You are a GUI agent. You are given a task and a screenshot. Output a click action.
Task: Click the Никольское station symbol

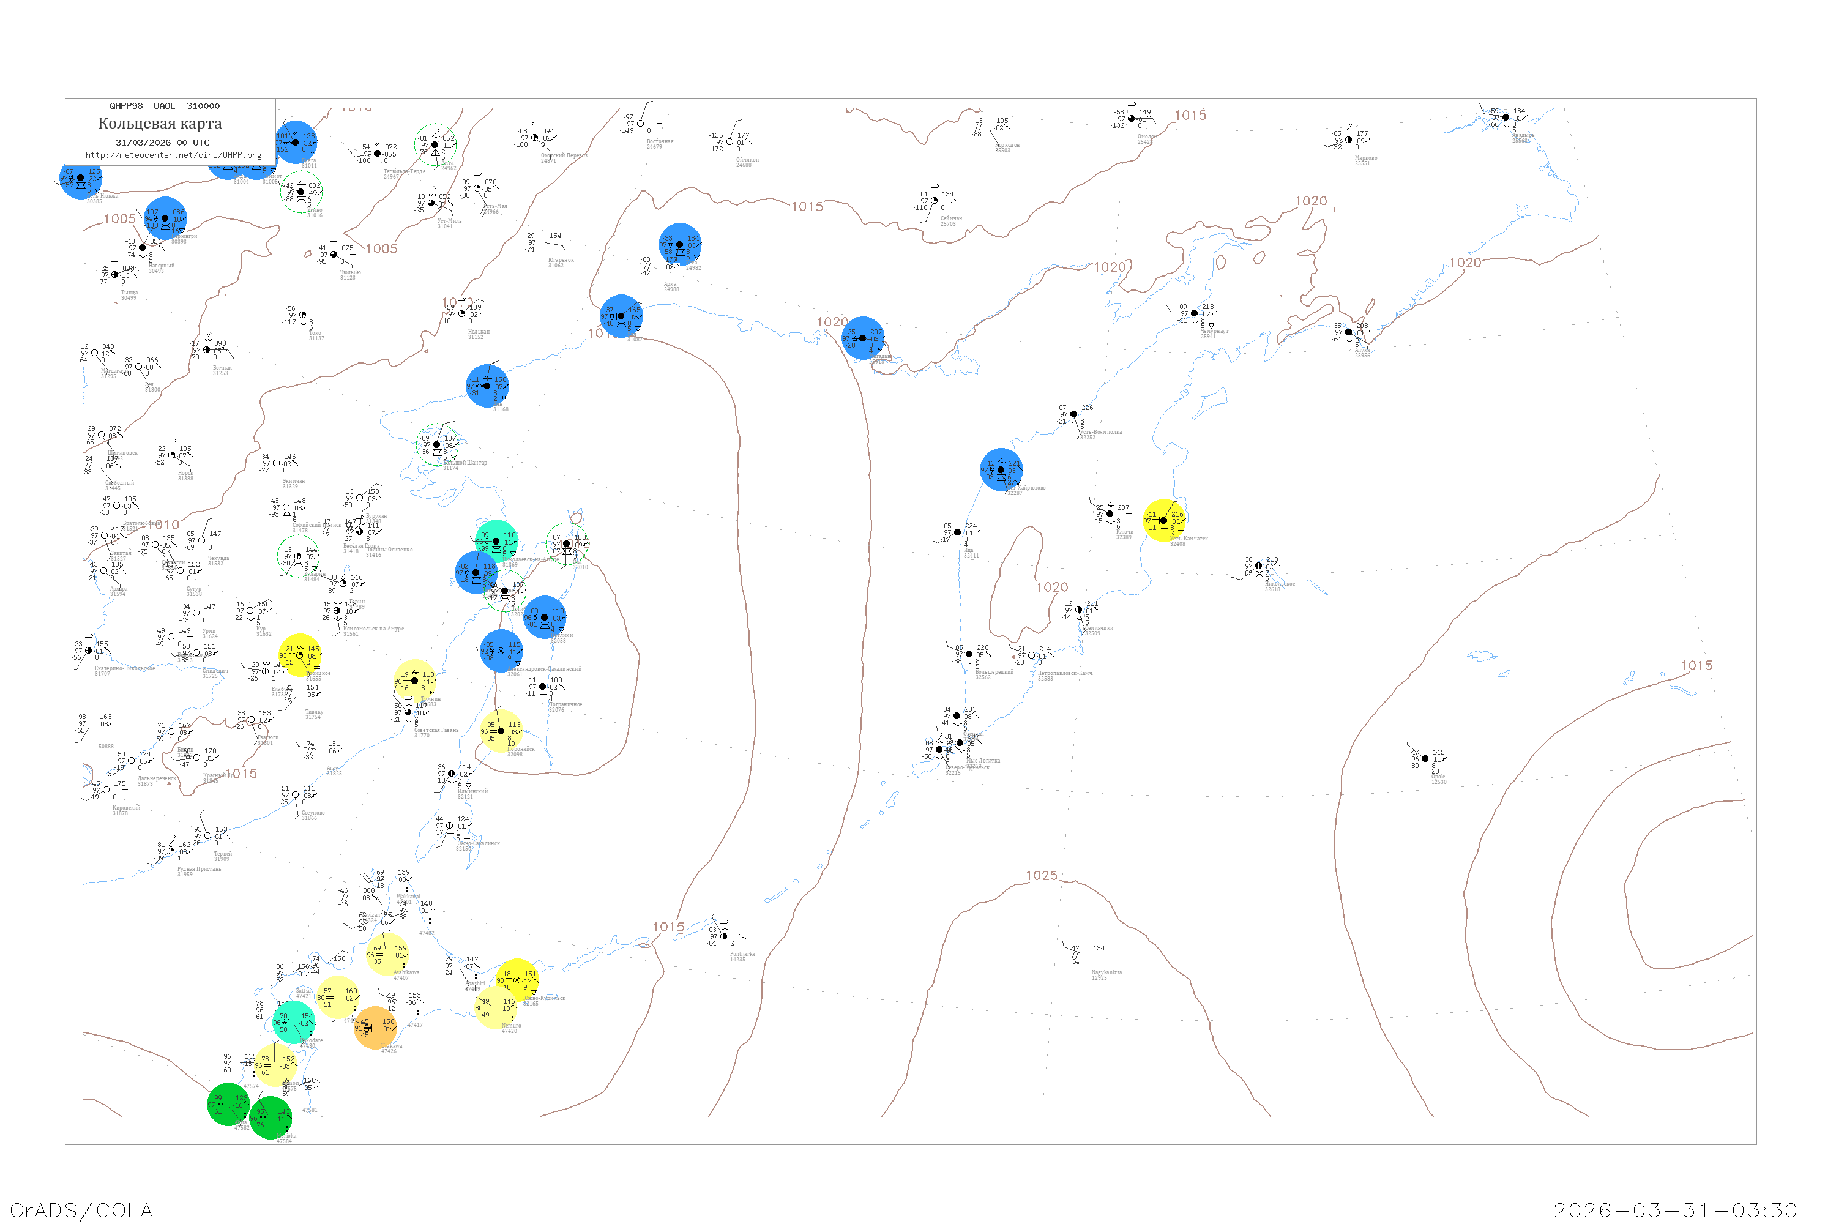[x=1258, y=566]
